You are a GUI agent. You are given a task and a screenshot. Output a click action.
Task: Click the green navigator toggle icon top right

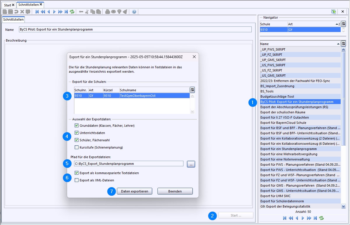pos(334,12)
